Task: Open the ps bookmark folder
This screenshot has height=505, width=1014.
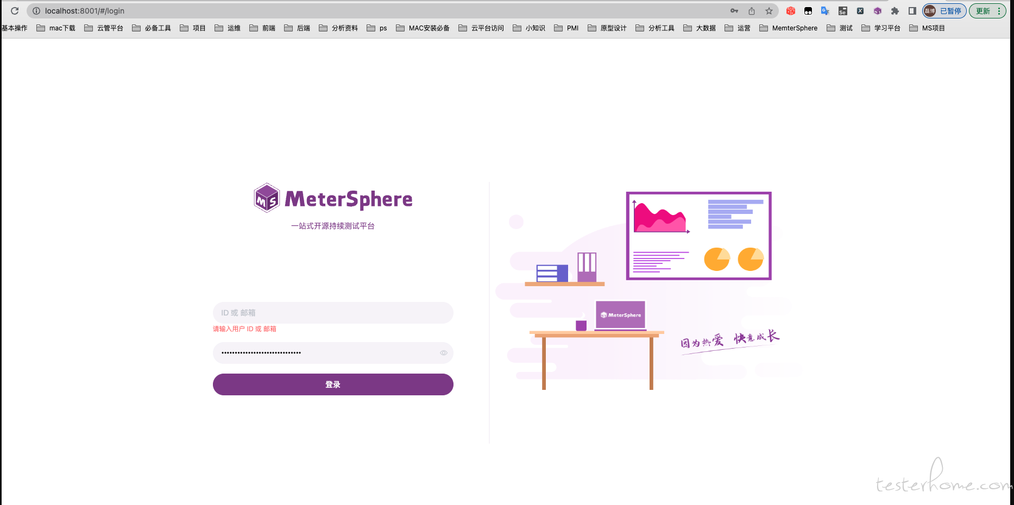Action: [x=377, y=28]
